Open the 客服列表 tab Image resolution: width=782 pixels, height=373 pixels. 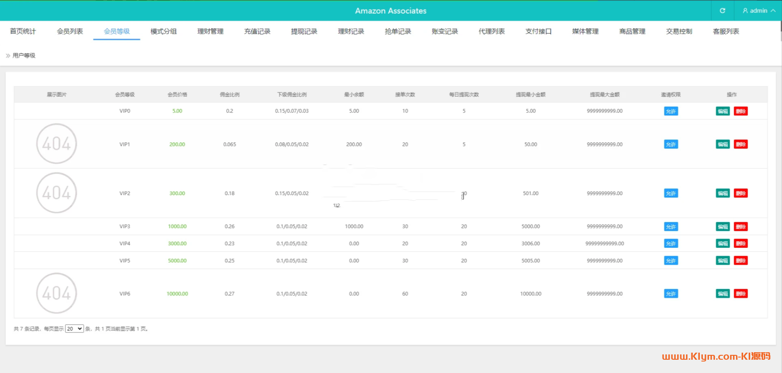click(x=726, y=31)
